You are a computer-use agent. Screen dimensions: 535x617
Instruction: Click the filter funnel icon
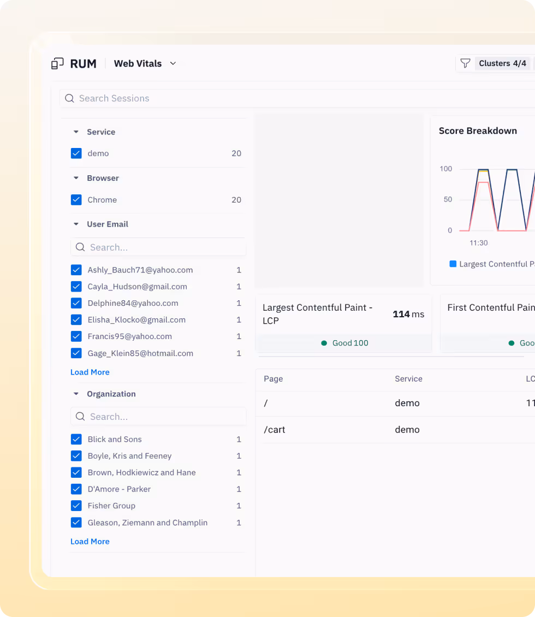click(x=465, y=64)
